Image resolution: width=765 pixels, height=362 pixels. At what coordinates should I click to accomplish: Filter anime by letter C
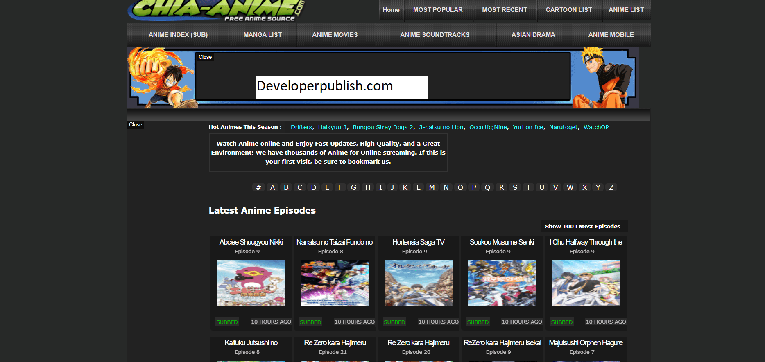pos(300,187)
